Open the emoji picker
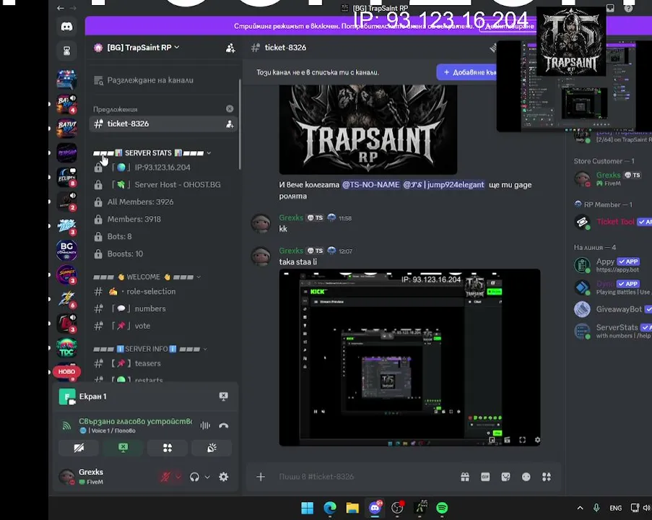The width and height of the screenshot is (652, 520). (526, 477)
